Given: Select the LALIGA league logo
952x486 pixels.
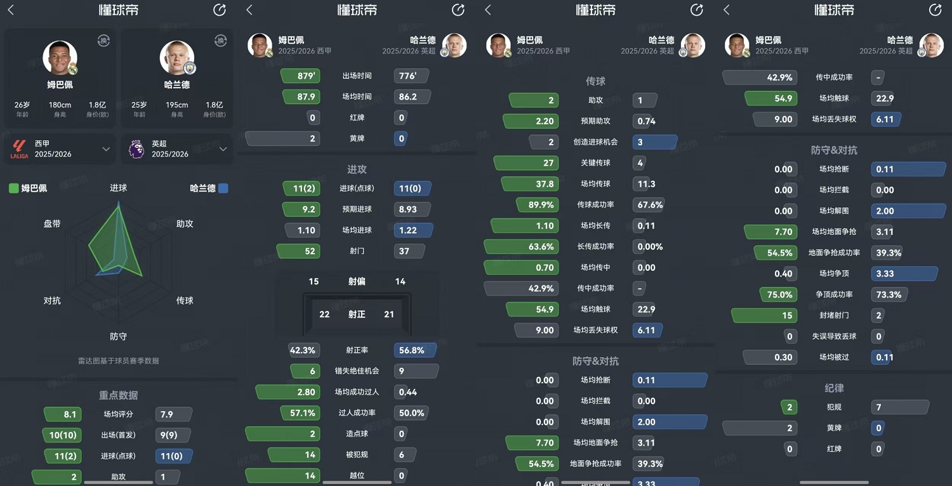Looking at the screenshot, I should coord(19,149).
